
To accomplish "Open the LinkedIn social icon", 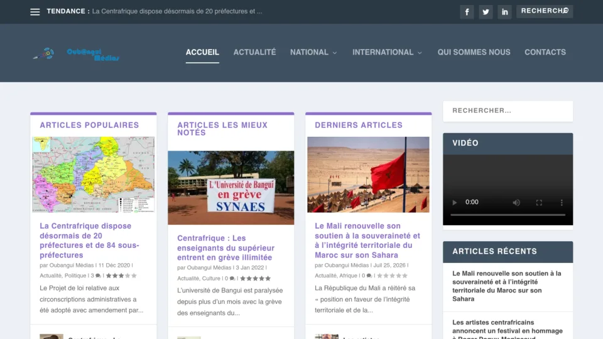I will click(x=504, y=12).
